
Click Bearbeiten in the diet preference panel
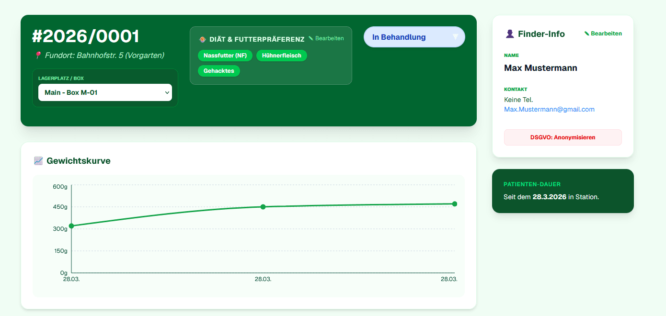[329, 38]
